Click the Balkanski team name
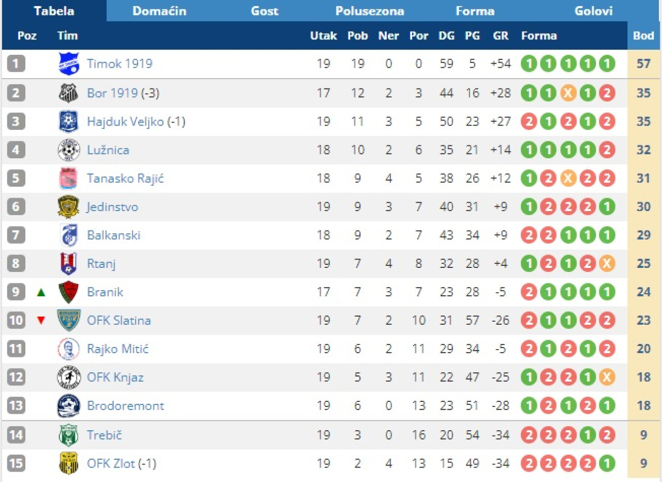Screen dimensions: 662x482 point(114,235)
